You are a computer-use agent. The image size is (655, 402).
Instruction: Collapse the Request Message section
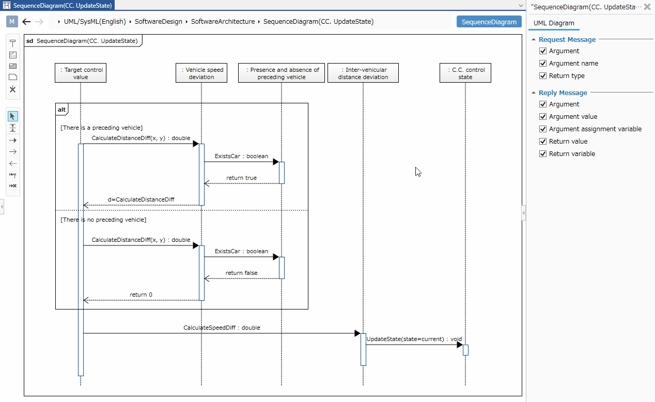pyautogui.click(x=533, y=40)
